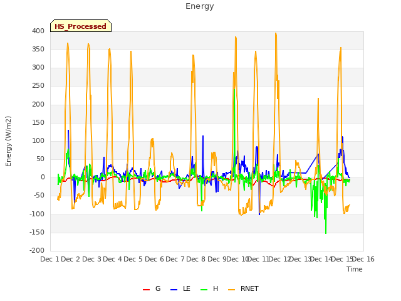Click the 350 y-axis label
The height and width of the screenshot is (301, 401).
(x=38, y=49)
